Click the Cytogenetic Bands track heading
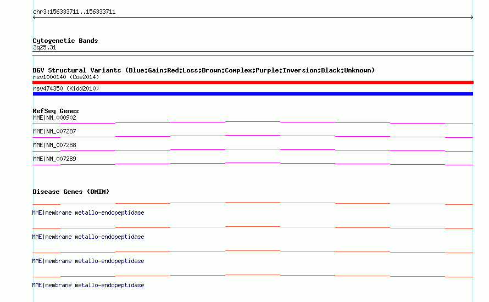The height and width of the screenshot is (302, 489). (x=65, y=41)
